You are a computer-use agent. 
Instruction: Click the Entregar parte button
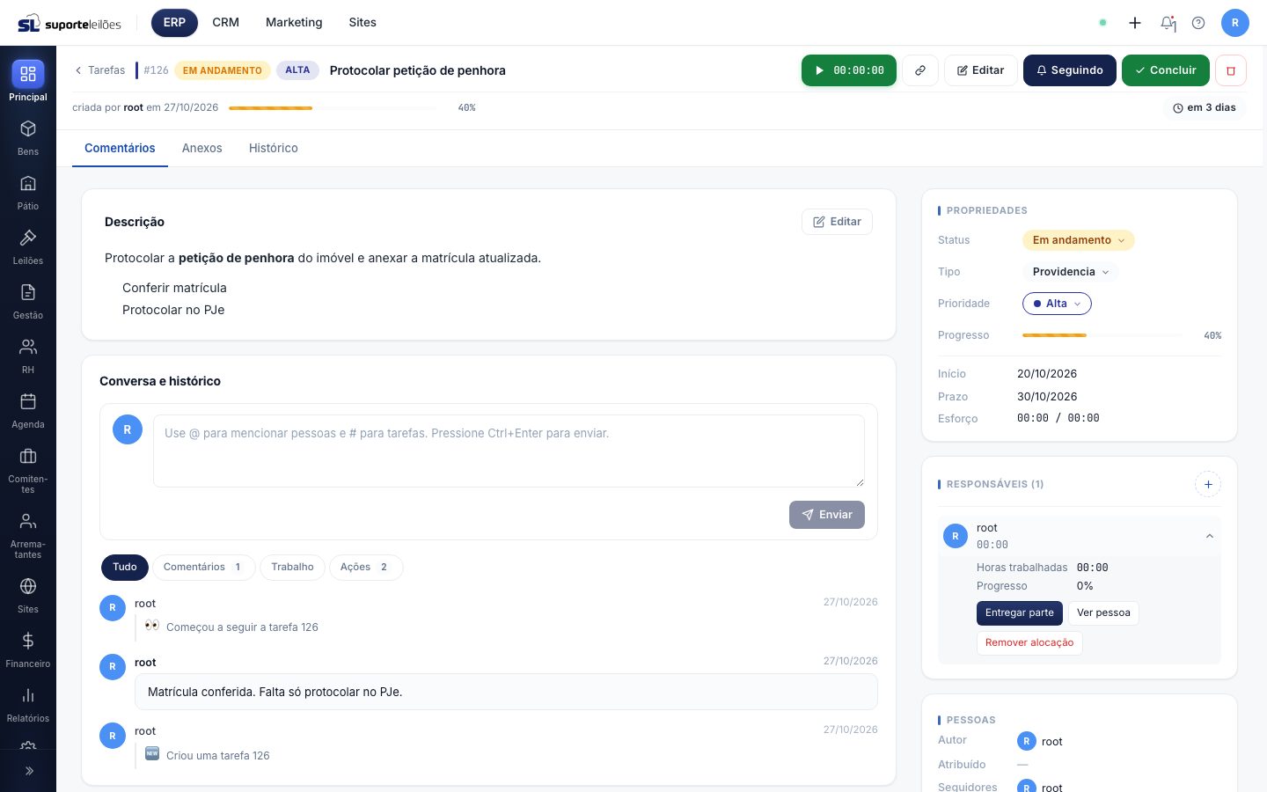1020,613
